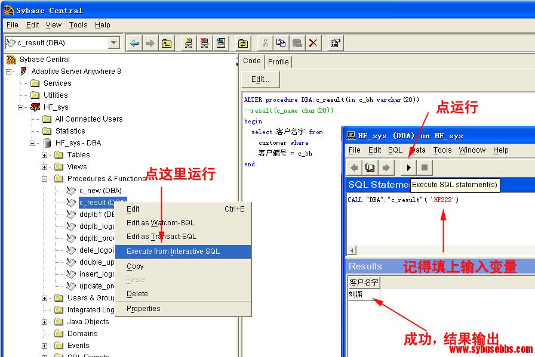Click the Disconnect icon in the toolbar

pyautogui.click(x=205, y=43)
